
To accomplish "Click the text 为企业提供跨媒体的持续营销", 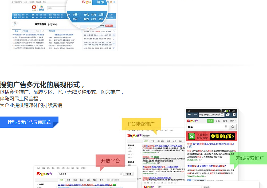I will 31,105.
